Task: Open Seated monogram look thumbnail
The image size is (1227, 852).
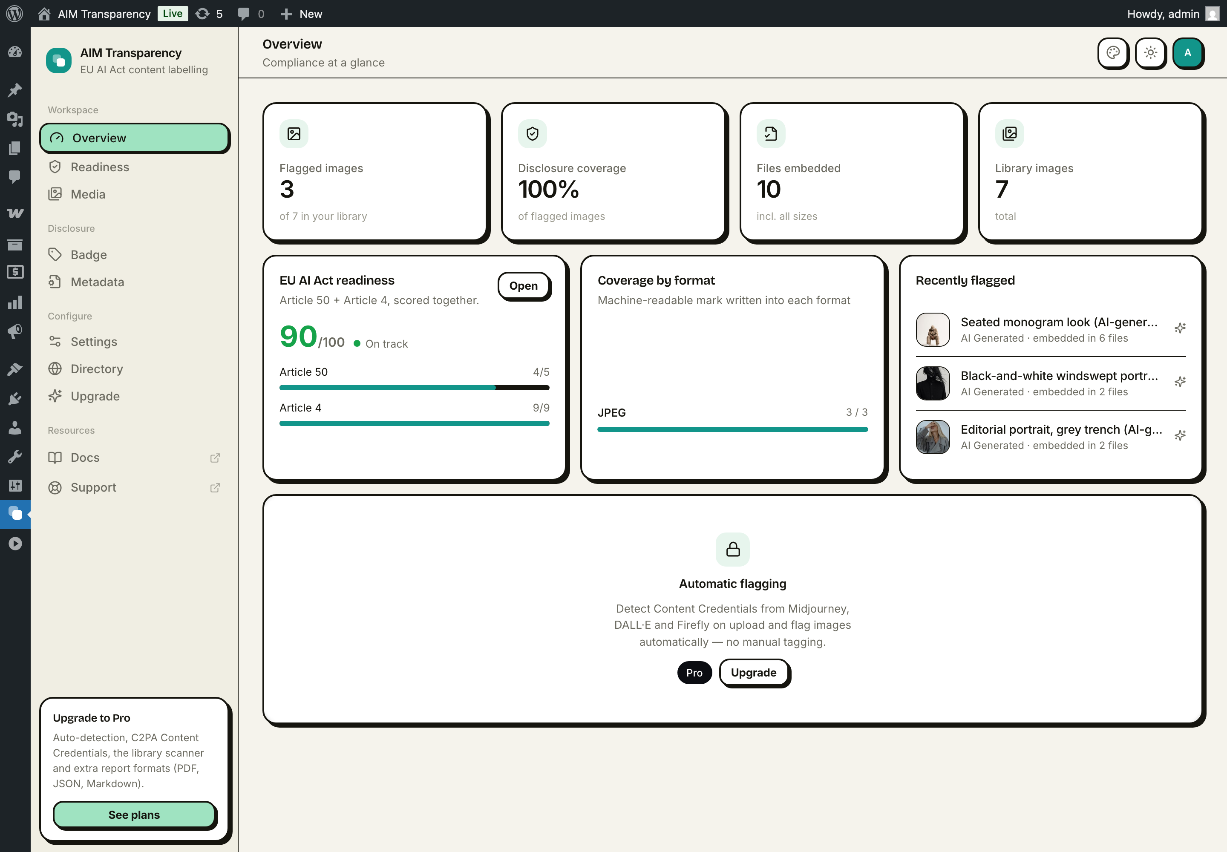Action: click(x=933, y=330)
